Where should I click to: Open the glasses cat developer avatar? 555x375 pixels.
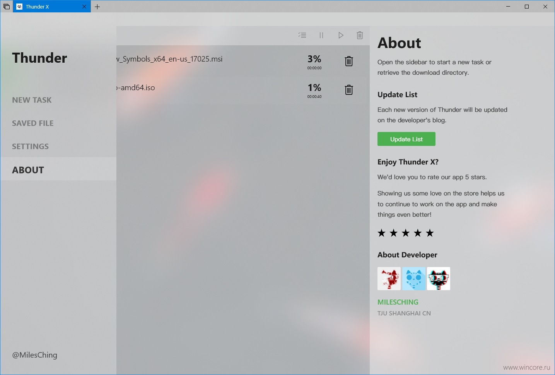[439, 279]
